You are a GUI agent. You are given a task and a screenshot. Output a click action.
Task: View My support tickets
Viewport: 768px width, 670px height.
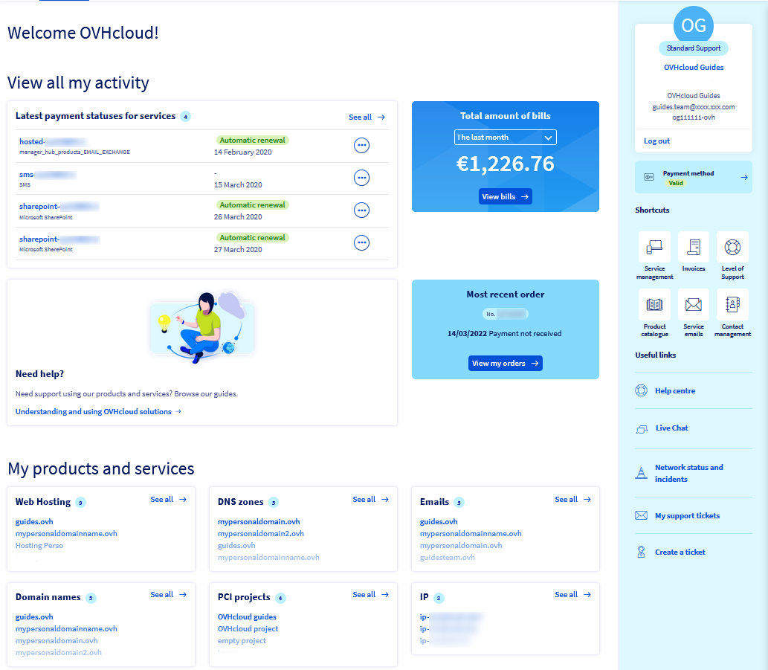click(x=687, y=515)
